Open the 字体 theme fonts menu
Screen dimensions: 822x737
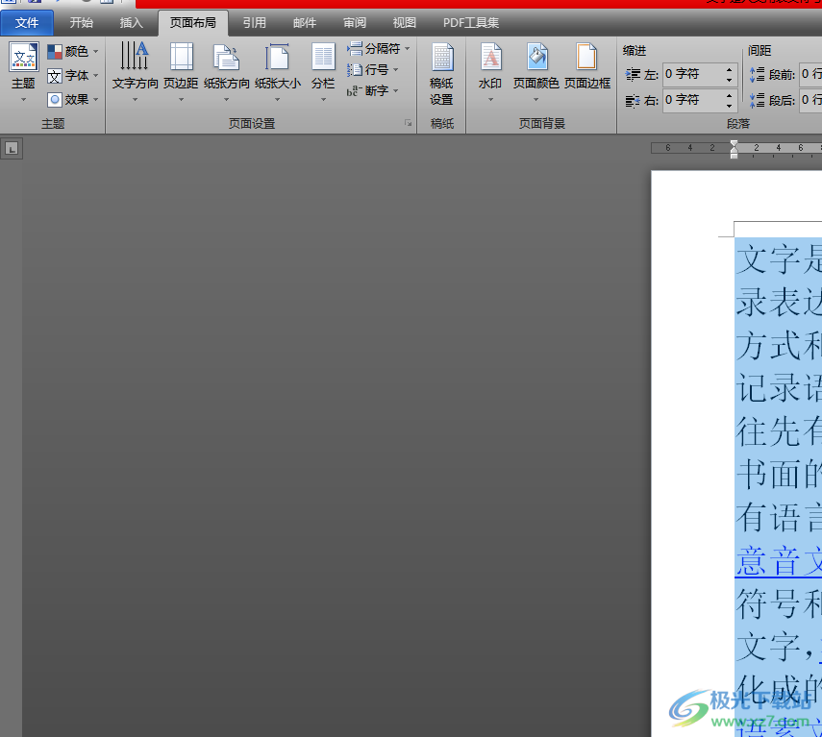(72, 75)
